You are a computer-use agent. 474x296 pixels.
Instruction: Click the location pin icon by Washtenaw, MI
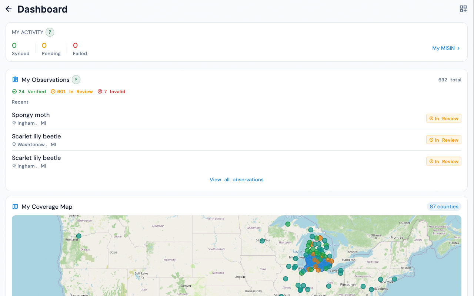14,145
